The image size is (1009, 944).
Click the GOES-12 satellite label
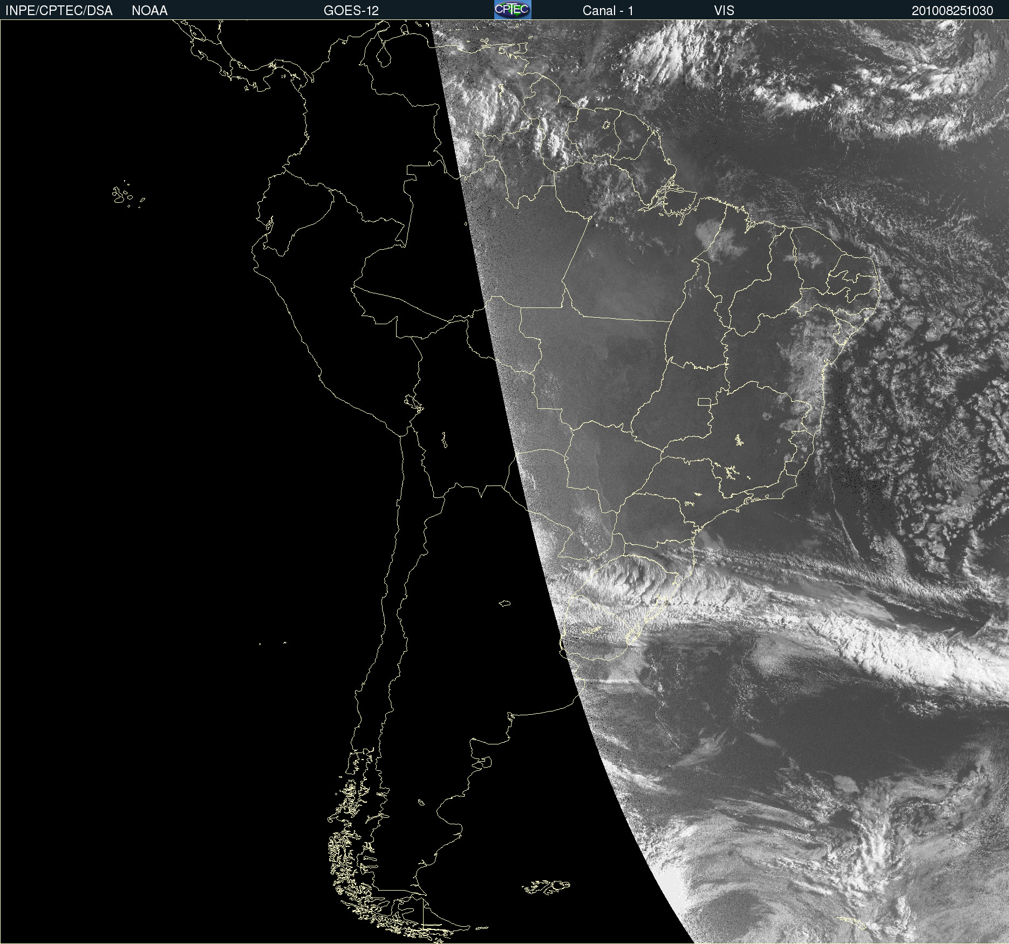tap(351, 11)
